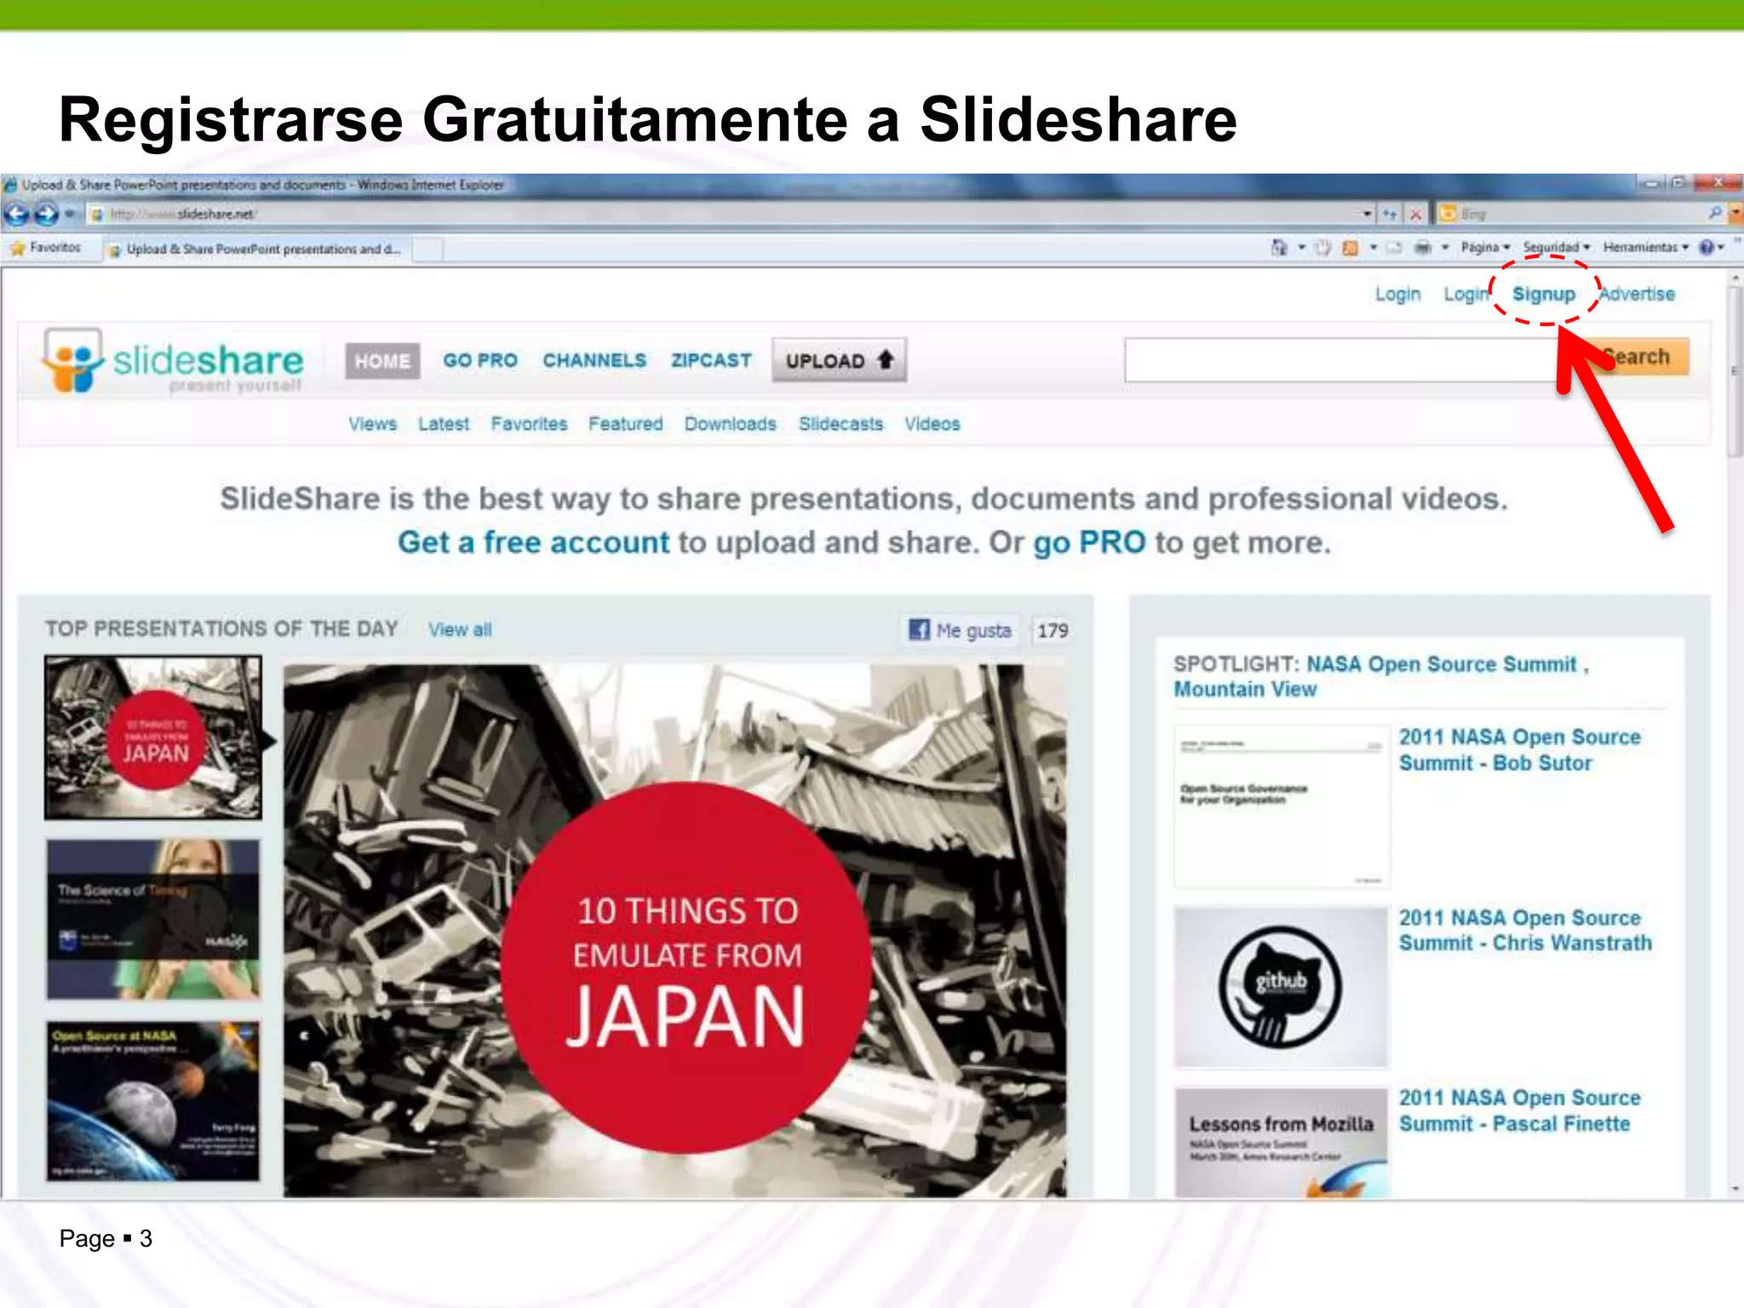Image resolution: width=1744 pixels, height=1308 pixels.
Task: Open the Downloads sub-navigation link
Action: click(731, 424)
